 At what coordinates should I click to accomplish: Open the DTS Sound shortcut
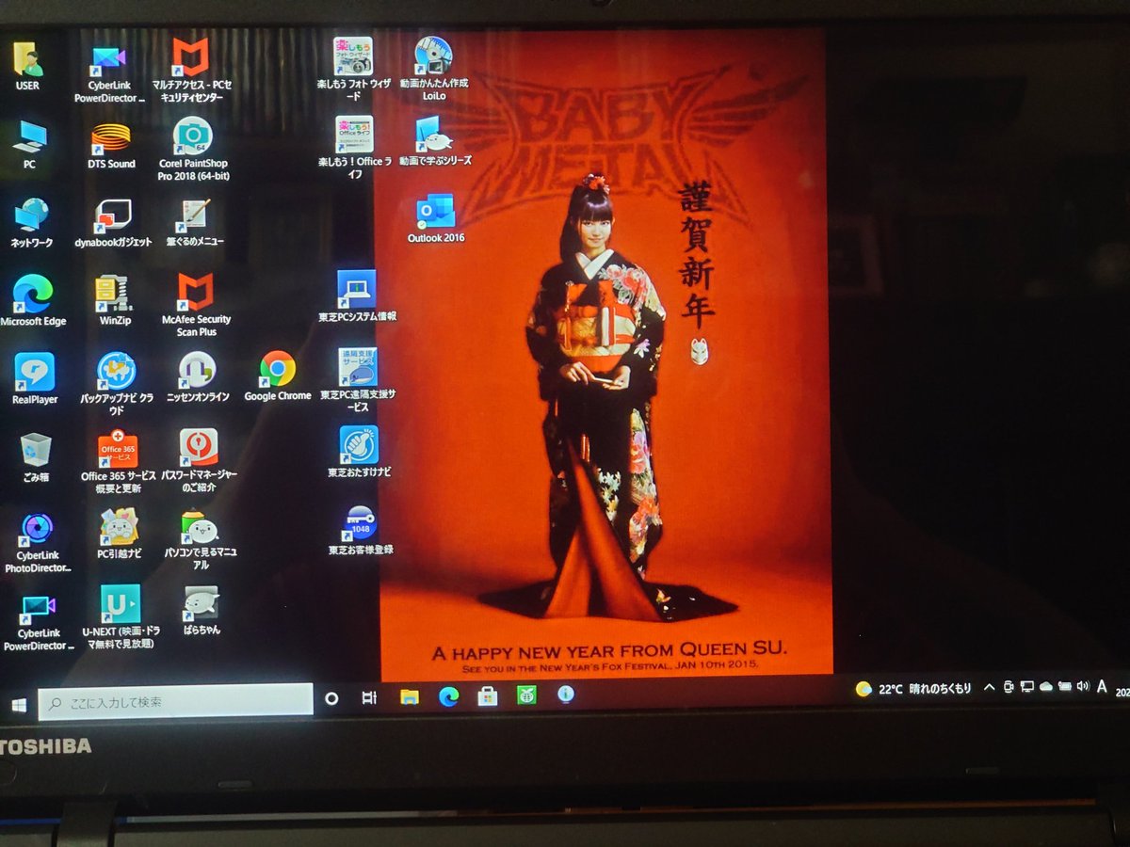tap(111, 146)
